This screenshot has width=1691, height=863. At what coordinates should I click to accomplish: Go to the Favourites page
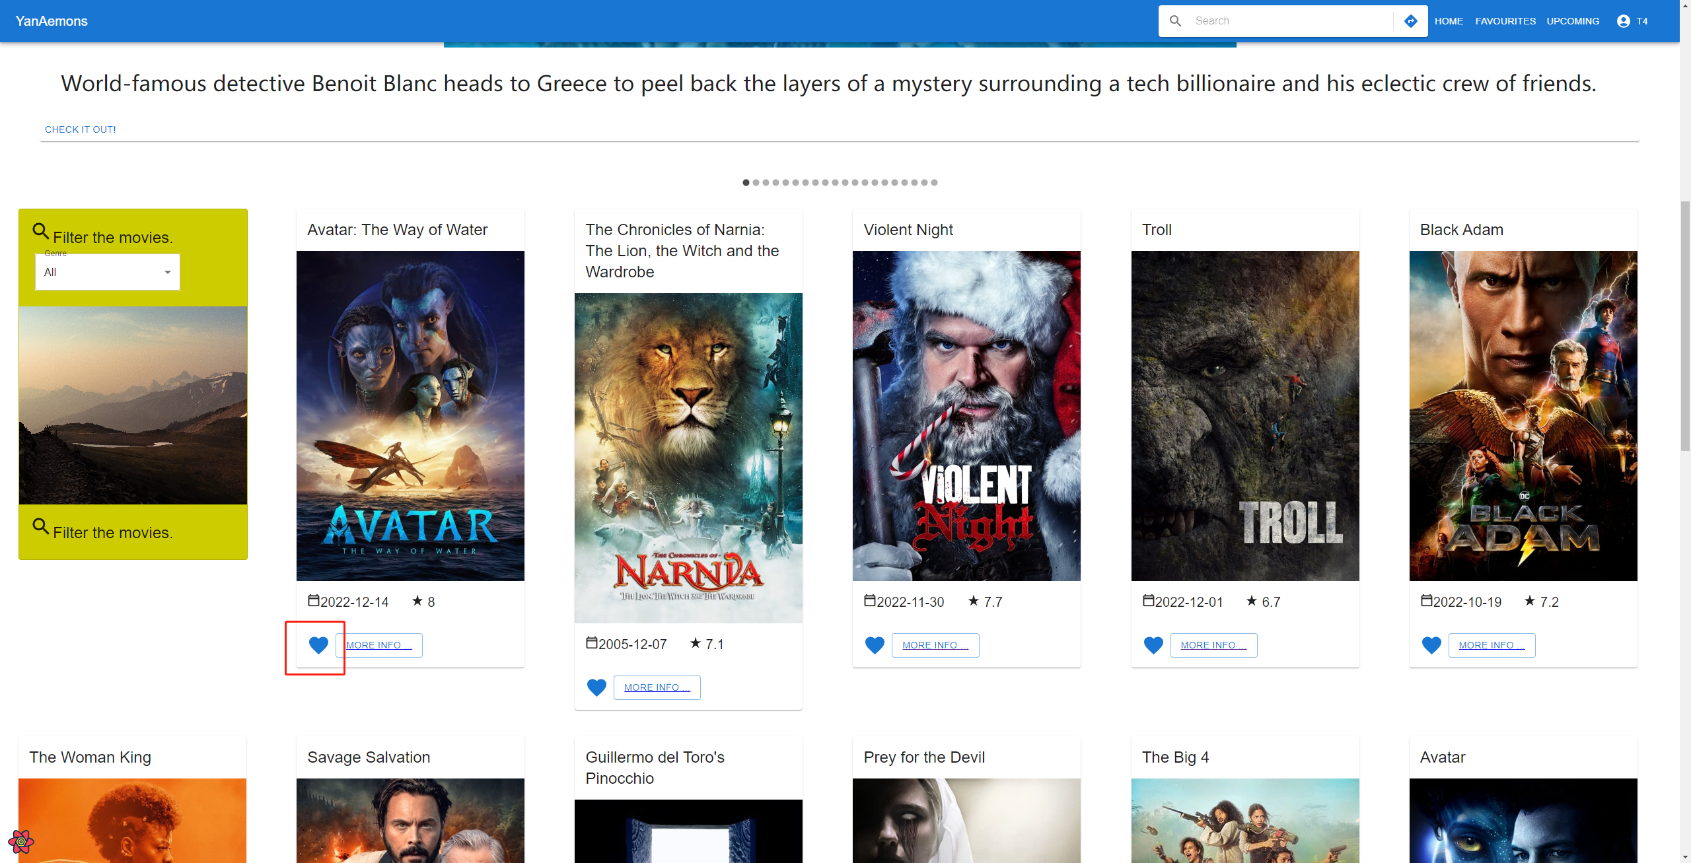(1505, 21)
